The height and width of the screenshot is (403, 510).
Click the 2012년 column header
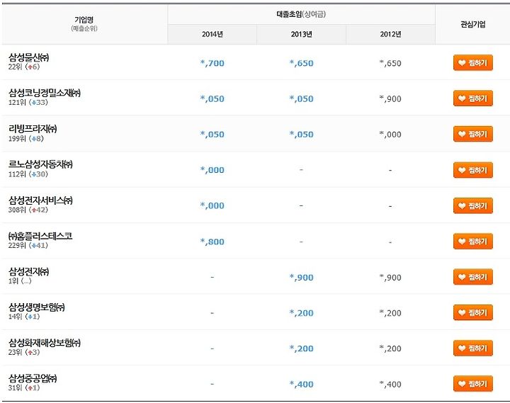(390, 34)
